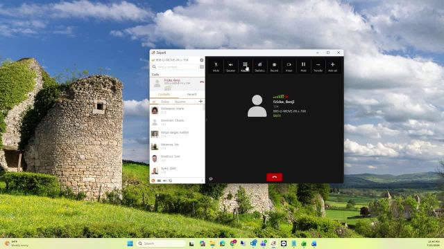Open account settings icon next to account name
The height and width of the screenshot is (249, 444).
[x=202, y=60]
